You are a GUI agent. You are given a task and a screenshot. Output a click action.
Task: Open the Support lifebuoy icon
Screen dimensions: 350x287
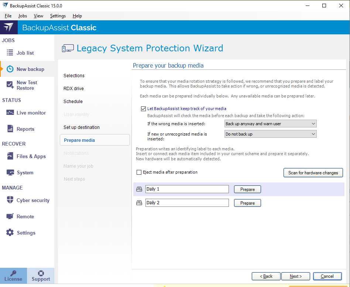(41, 273)
